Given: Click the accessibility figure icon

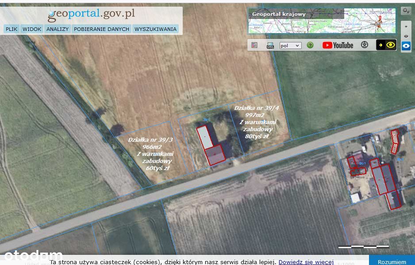Looking at the screenshot, I should (x=365, y=45).
